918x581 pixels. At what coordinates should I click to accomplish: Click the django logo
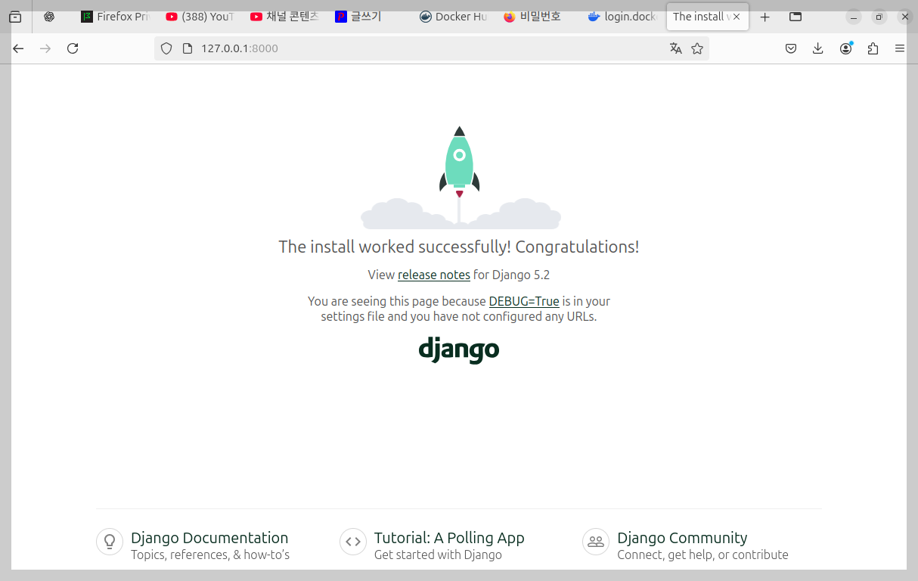pyautogui.click(x=459, y=350)
